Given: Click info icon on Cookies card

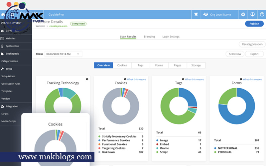Looking at the screenshot, I should 125,79.
